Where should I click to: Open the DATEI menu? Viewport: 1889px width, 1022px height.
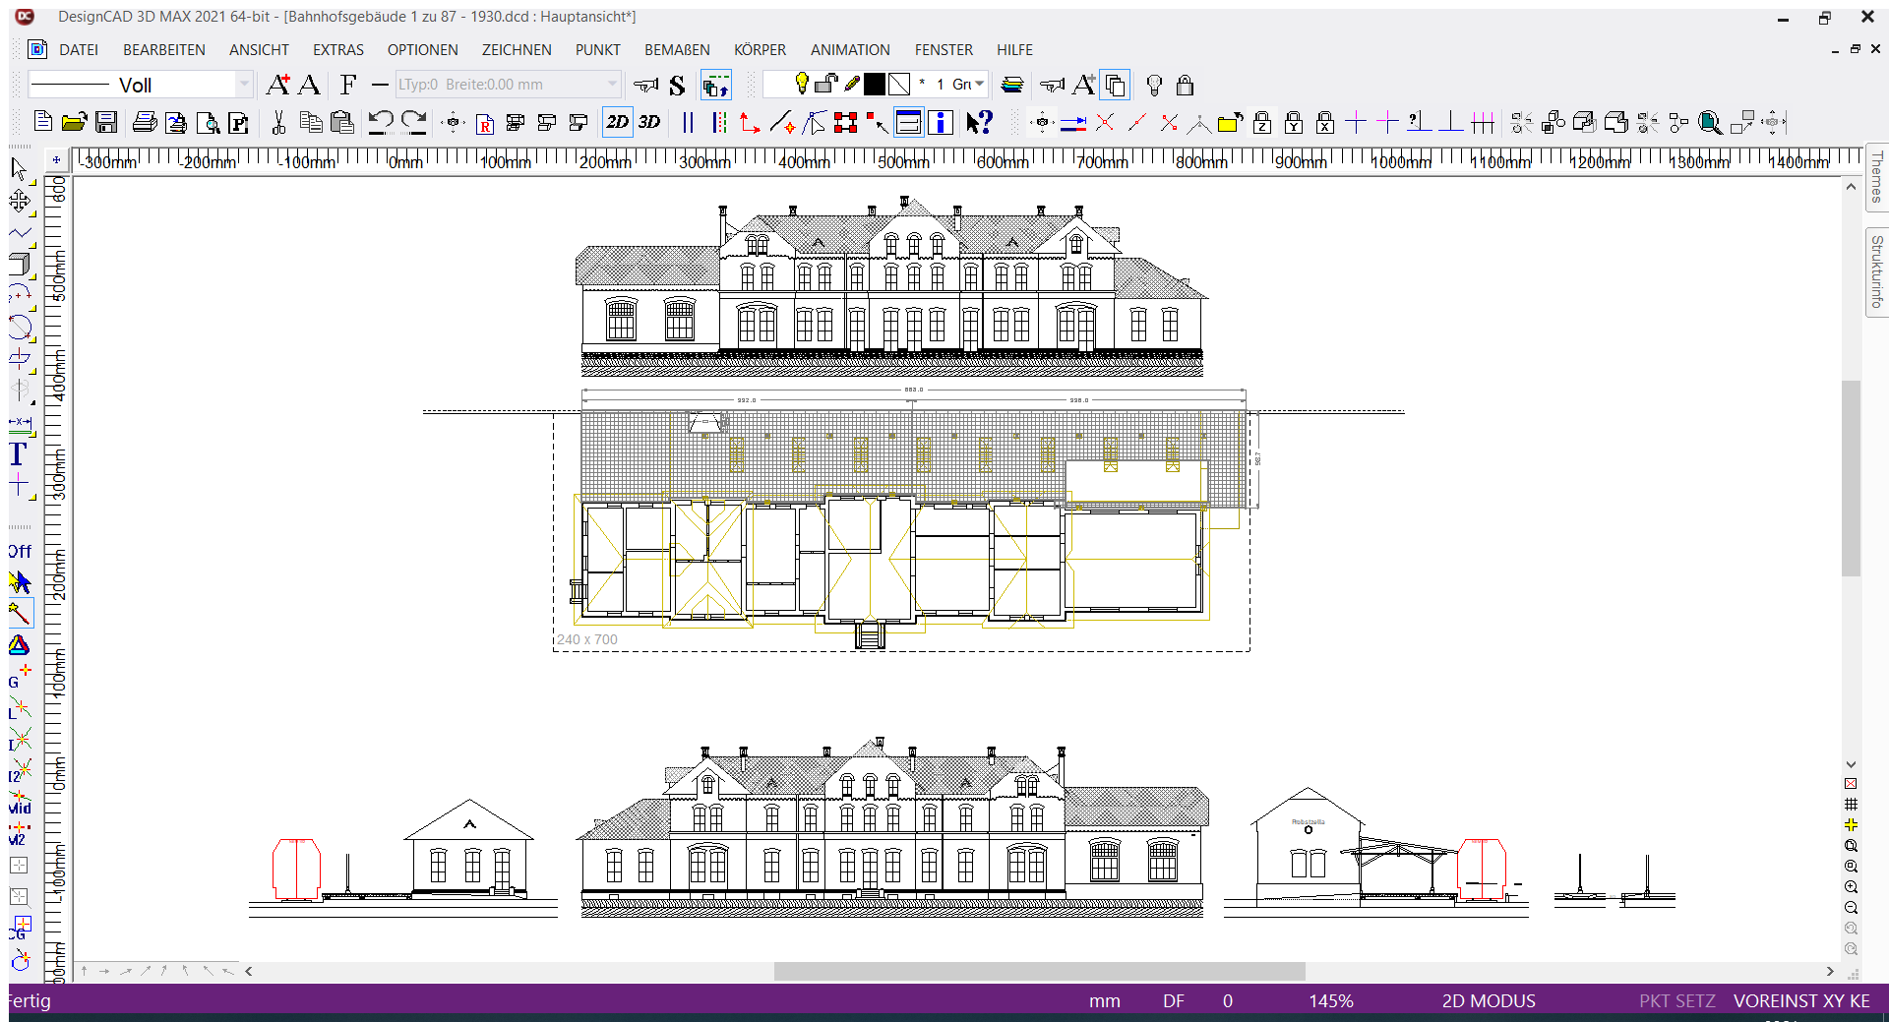78,49
